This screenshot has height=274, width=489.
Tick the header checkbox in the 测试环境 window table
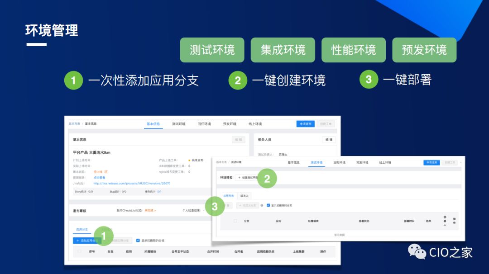(x=235, y=221)
